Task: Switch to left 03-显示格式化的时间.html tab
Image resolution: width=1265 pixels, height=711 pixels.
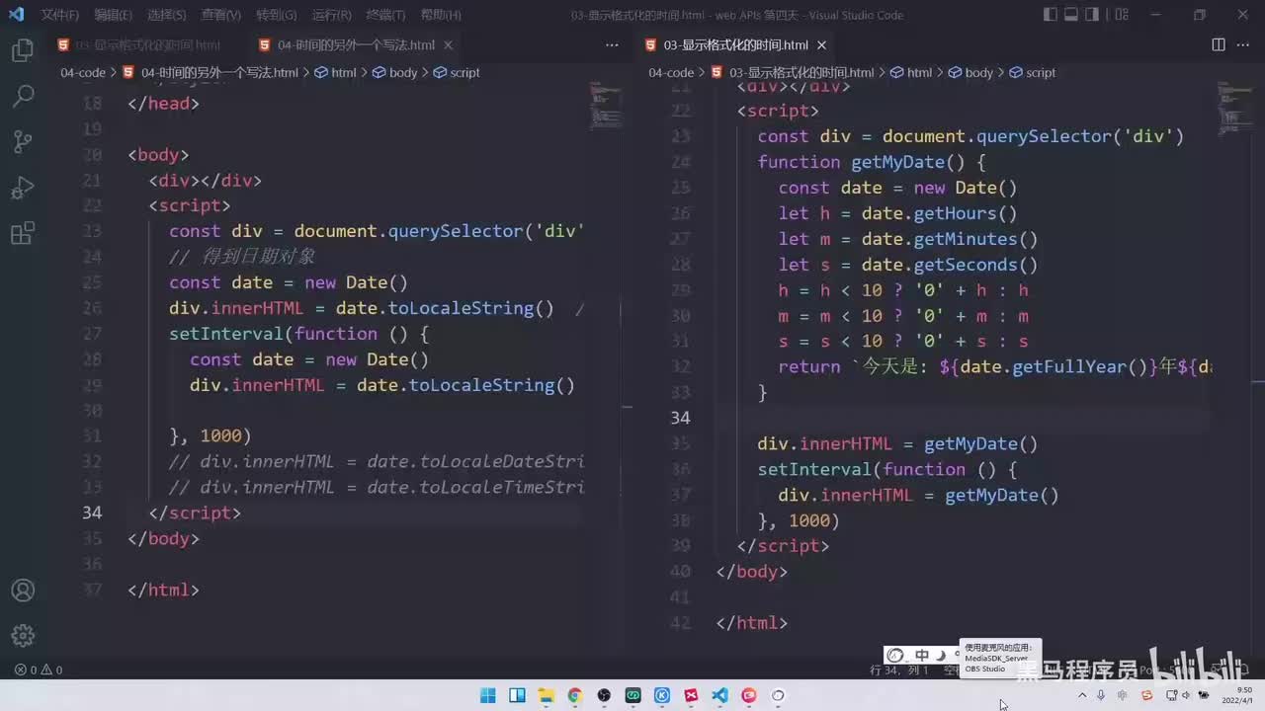Action: pos(143,45)
